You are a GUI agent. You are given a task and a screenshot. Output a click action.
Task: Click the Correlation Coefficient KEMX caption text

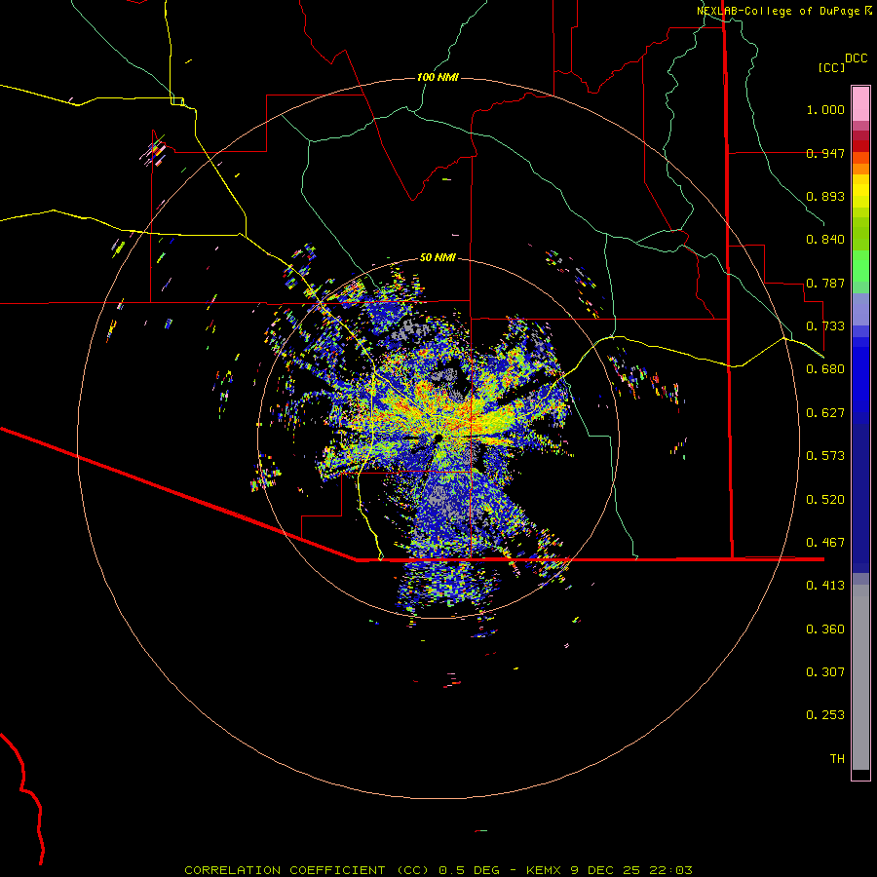pos(438,870)
